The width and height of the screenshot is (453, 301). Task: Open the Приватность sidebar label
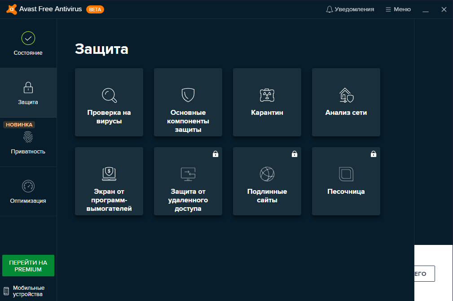point(28,152)
